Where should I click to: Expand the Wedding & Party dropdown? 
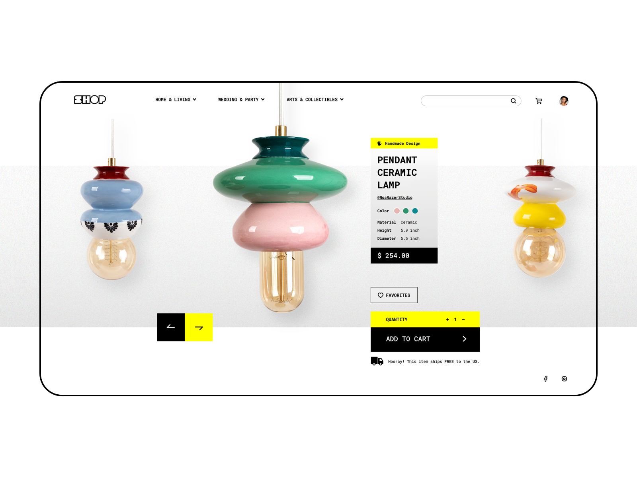pos(241,100)
